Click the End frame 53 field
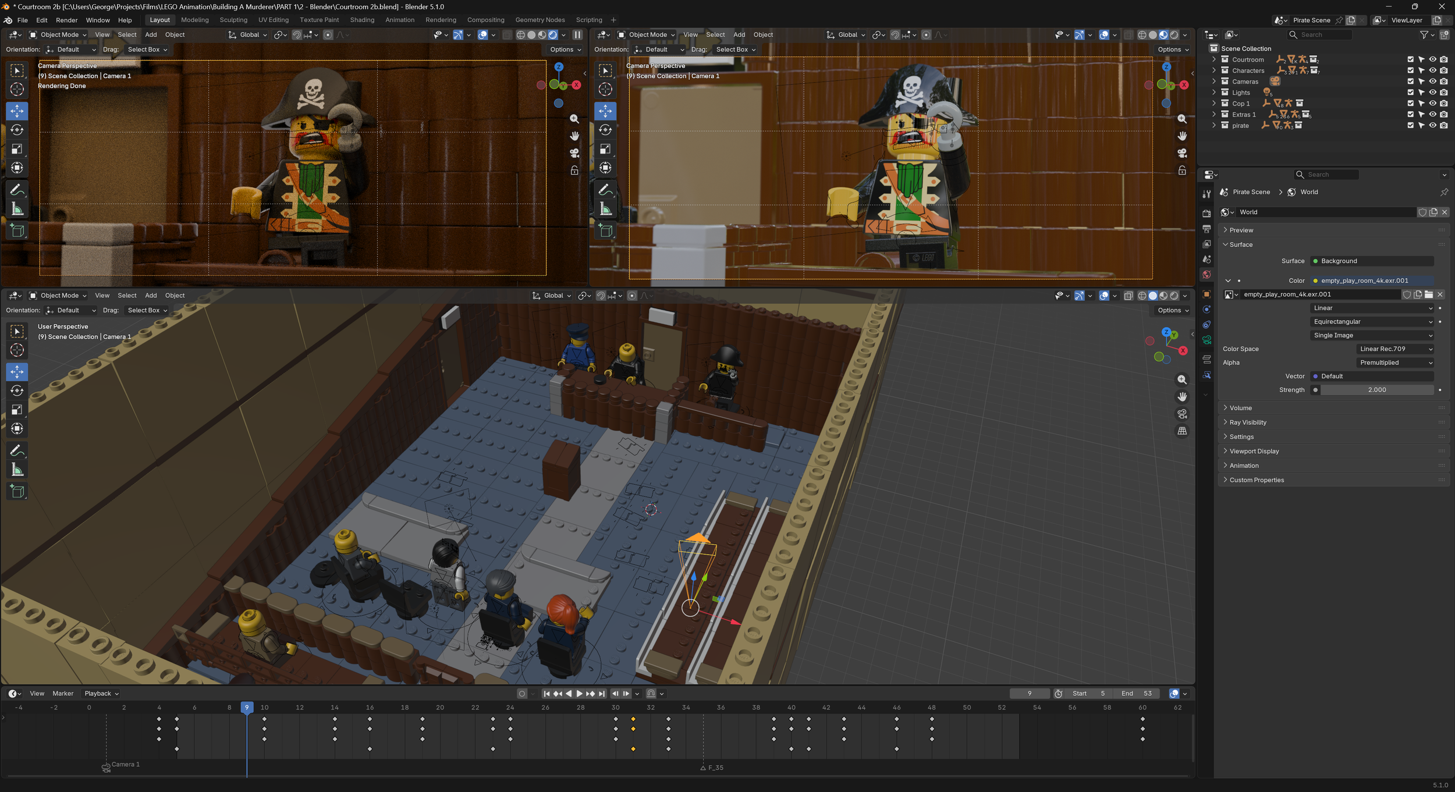 [x=1137, y=694]
